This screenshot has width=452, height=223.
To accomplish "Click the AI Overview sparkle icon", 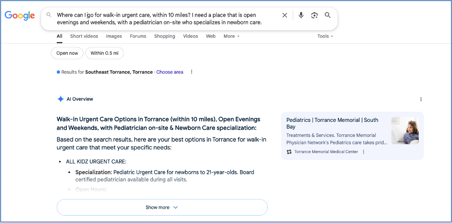I will point(60,99).
